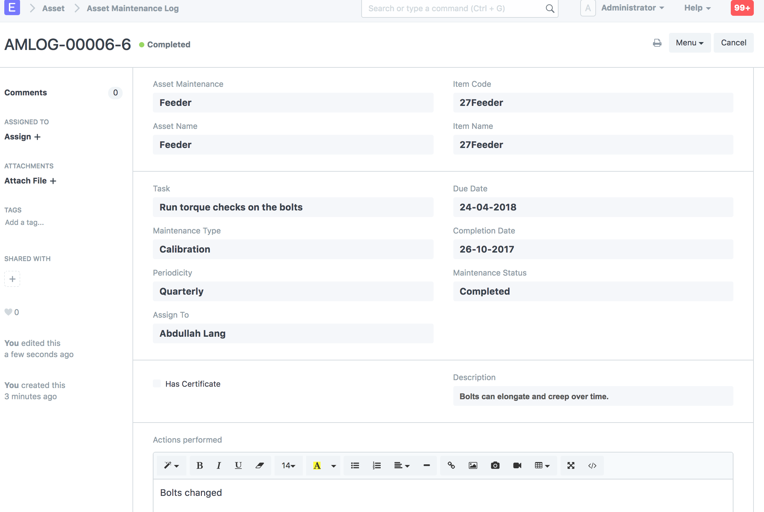
Task: Click the video insert icon
Action: click(517, 465)
